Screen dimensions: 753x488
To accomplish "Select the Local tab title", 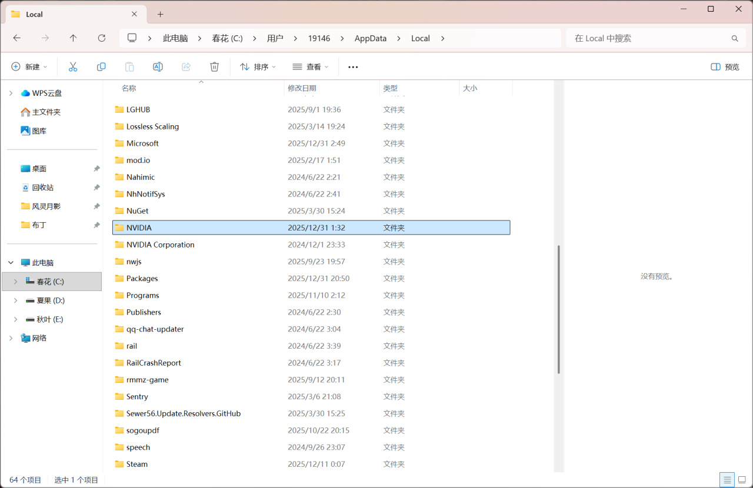I will click(x=34, y=14).
